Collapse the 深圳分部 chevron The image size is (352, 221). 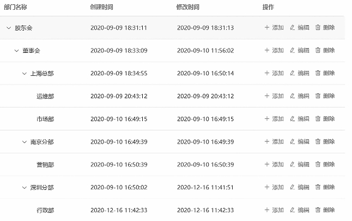coord(24,188)
